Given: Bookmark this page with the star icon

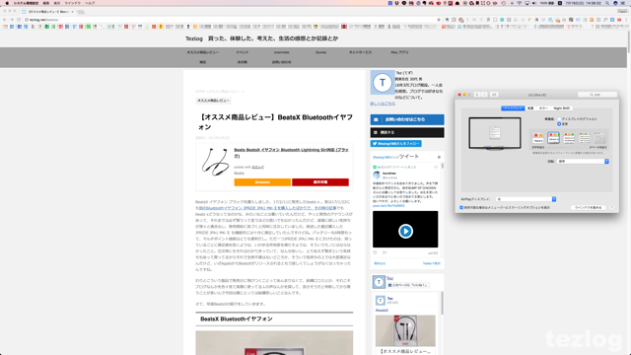Looking at the screenshot, I should point(439,20).
